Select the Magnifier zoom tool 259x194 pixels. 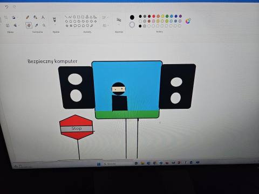point(44,25)
